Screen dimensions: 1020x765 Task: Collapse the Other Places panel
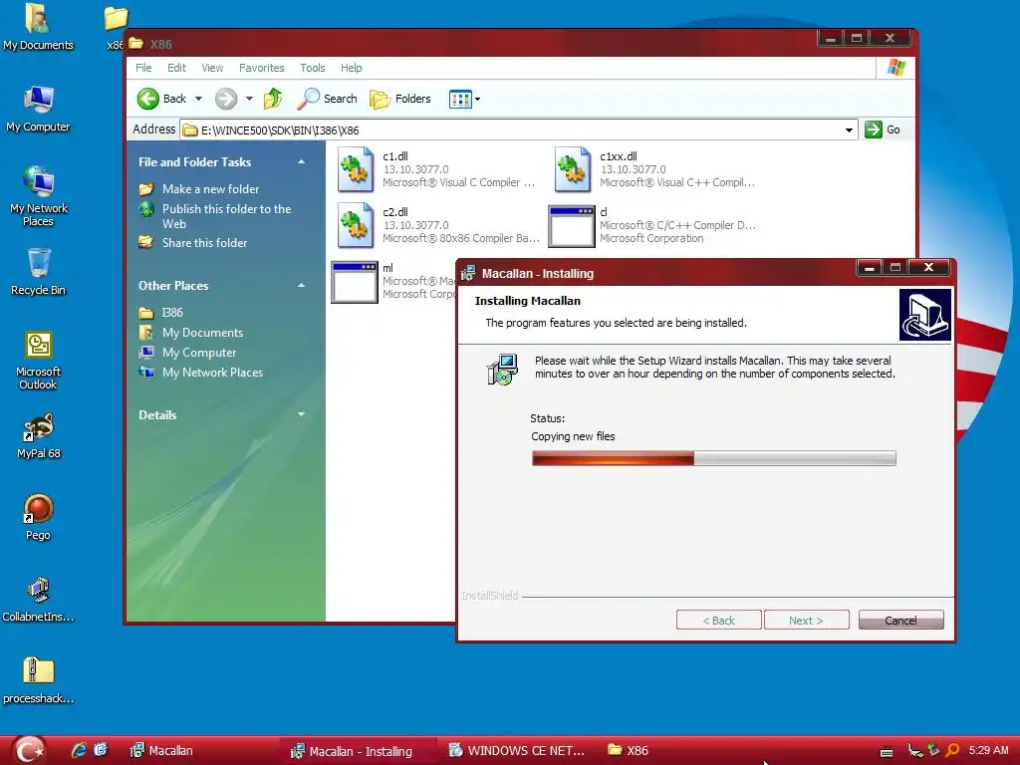coord(301,286)
